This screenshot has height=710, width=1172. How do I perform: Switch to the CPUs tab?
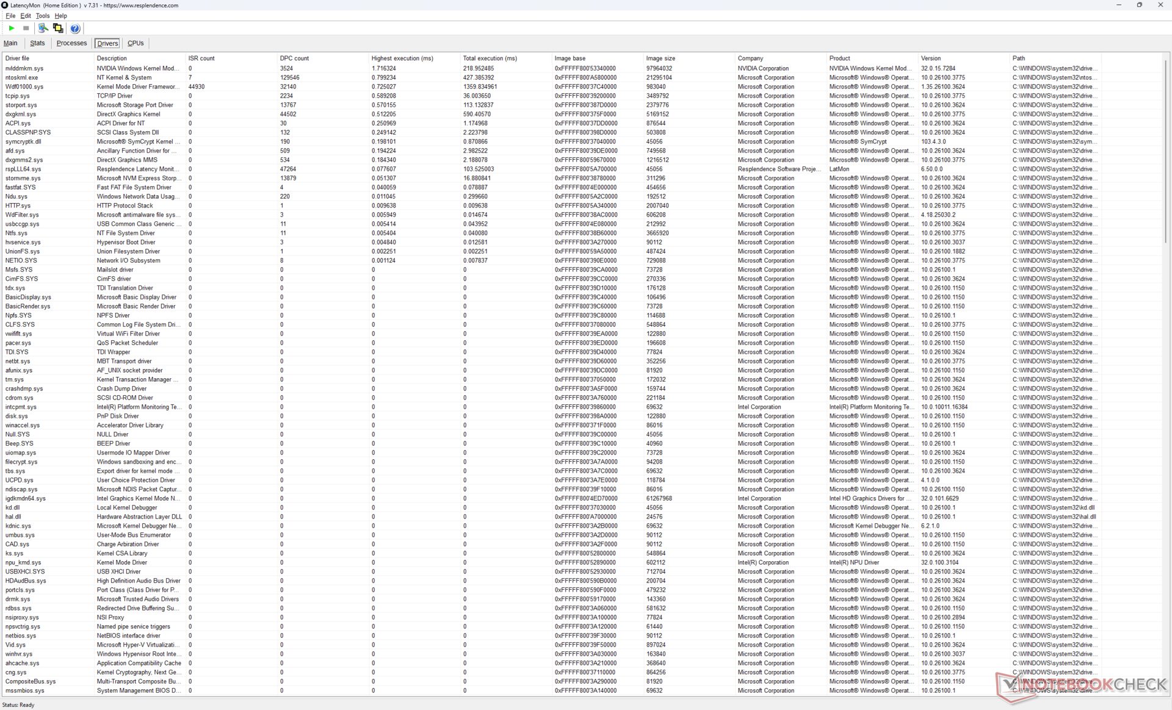(136, 43)
